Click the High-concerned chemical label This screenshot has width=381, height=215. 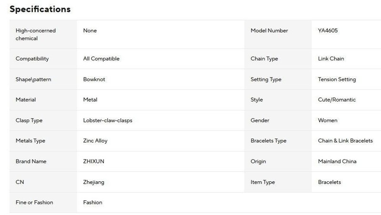36,34
